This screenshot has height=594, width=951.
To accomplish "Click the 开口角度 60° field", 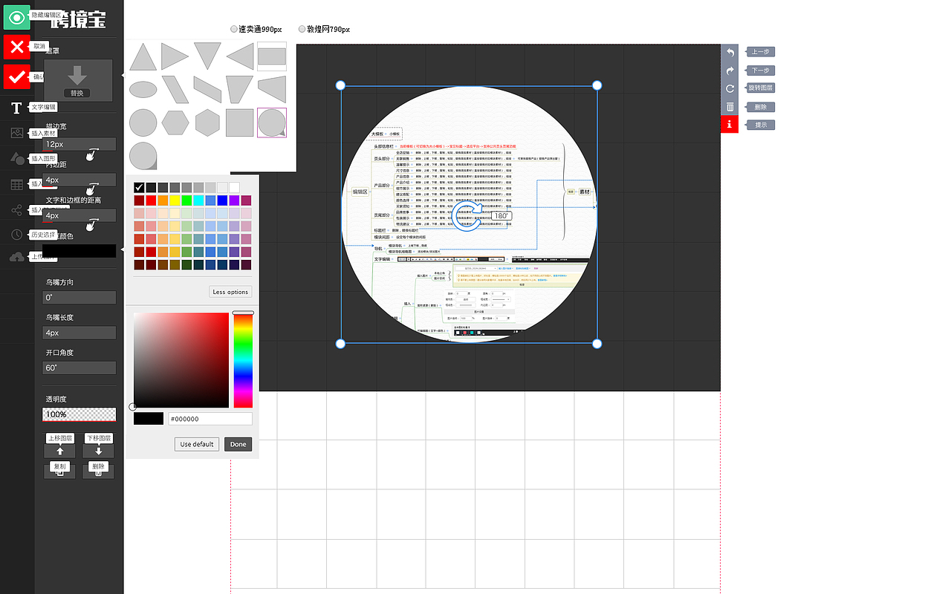I will [x=79, y=368].
